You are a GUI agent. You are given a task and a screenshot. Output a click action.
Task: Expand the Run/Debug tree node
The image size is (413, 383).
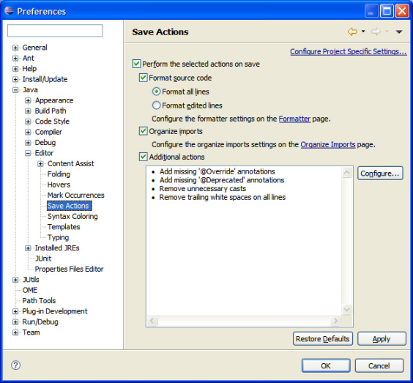[15, 322]
